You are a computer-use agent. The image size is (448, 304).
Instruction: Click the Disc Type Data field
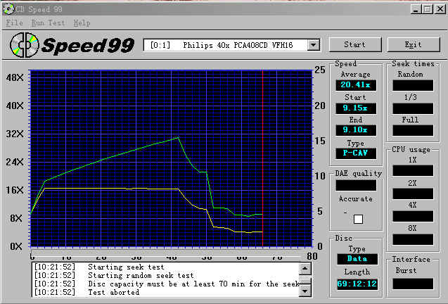pos(355,259)
